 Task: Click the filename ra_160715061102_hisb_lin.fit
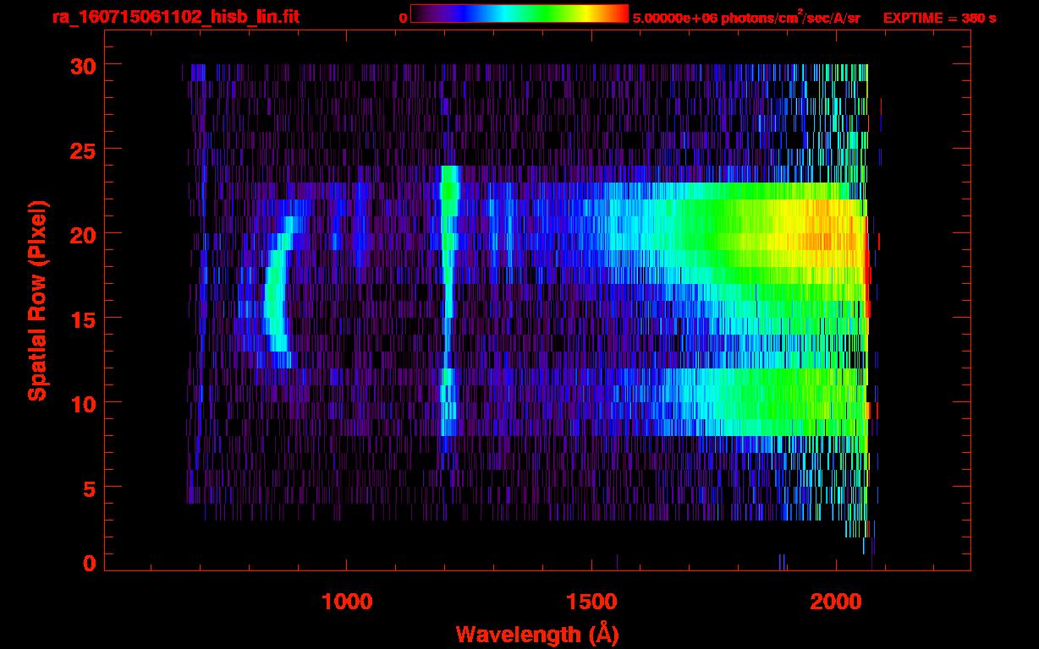click(175, 17)
